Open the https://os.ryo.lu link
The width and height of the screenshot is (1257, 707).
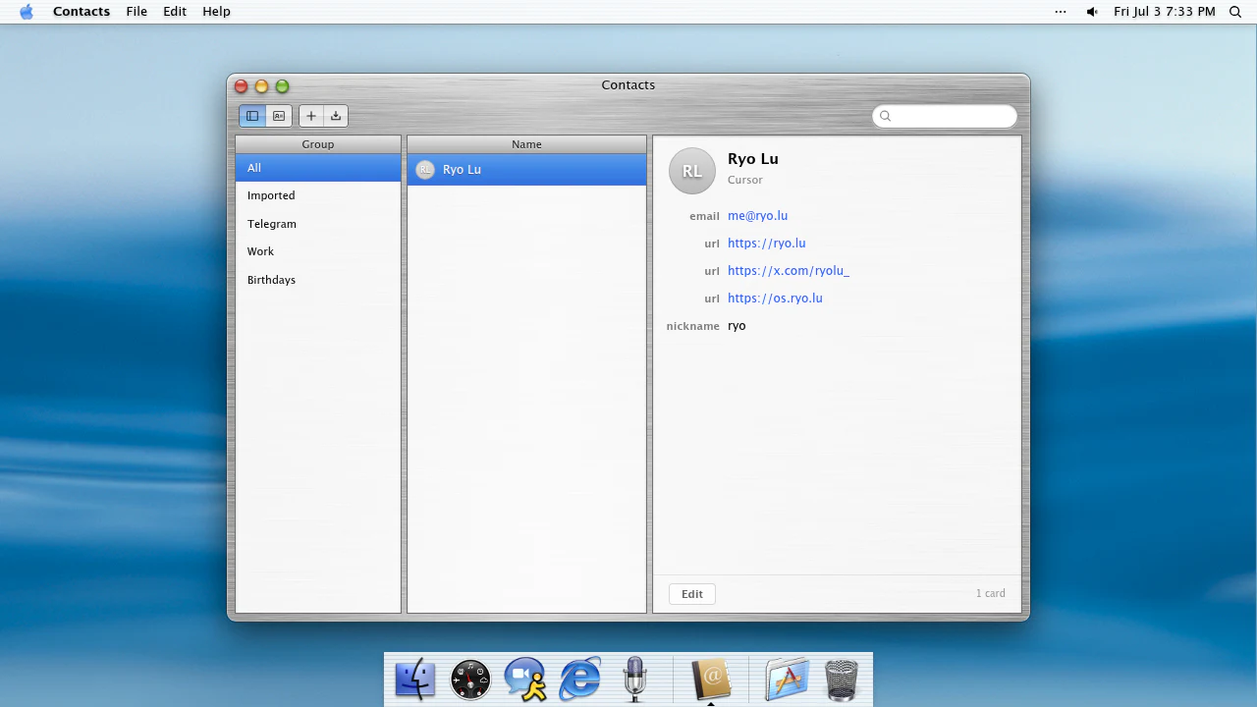pos(775,299)
